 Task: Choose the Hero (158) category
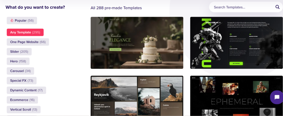click(x=18, y=61)
